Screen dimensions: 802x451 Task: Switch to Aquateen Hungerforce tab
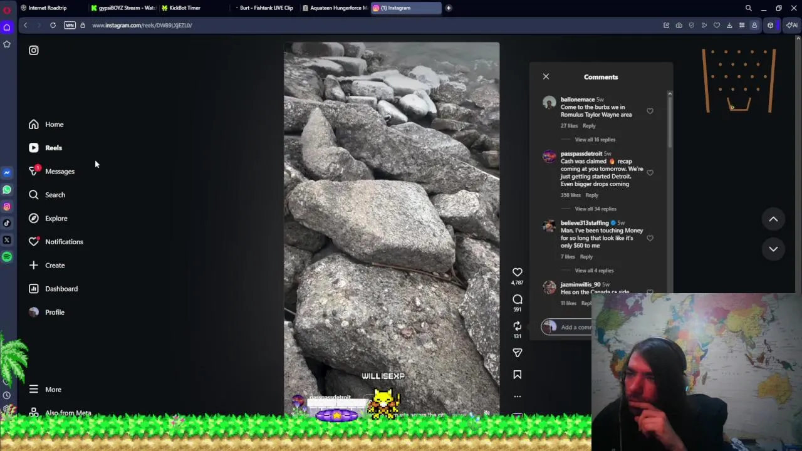click(x=335, y=8)
